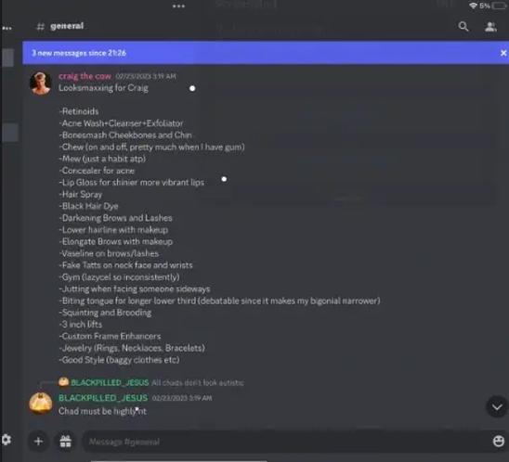
Task: Click the three dots at top center
Action: (x=178, y=6)
